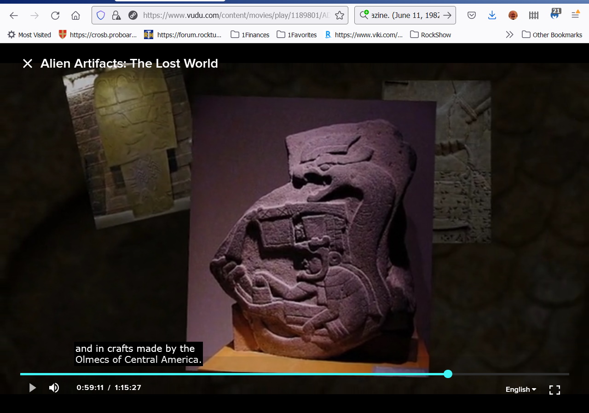This screenshot has width=589, height=413.
Task: Click the search box text field
Action: (x=405, y=15)
